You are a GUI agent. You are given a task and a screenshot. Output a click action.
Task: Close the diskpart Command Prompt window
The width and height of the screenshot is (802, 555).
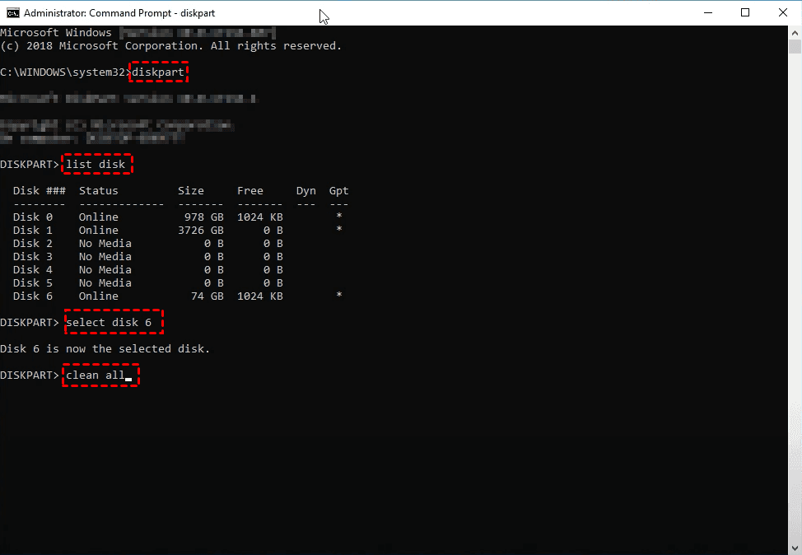[782, 13]
